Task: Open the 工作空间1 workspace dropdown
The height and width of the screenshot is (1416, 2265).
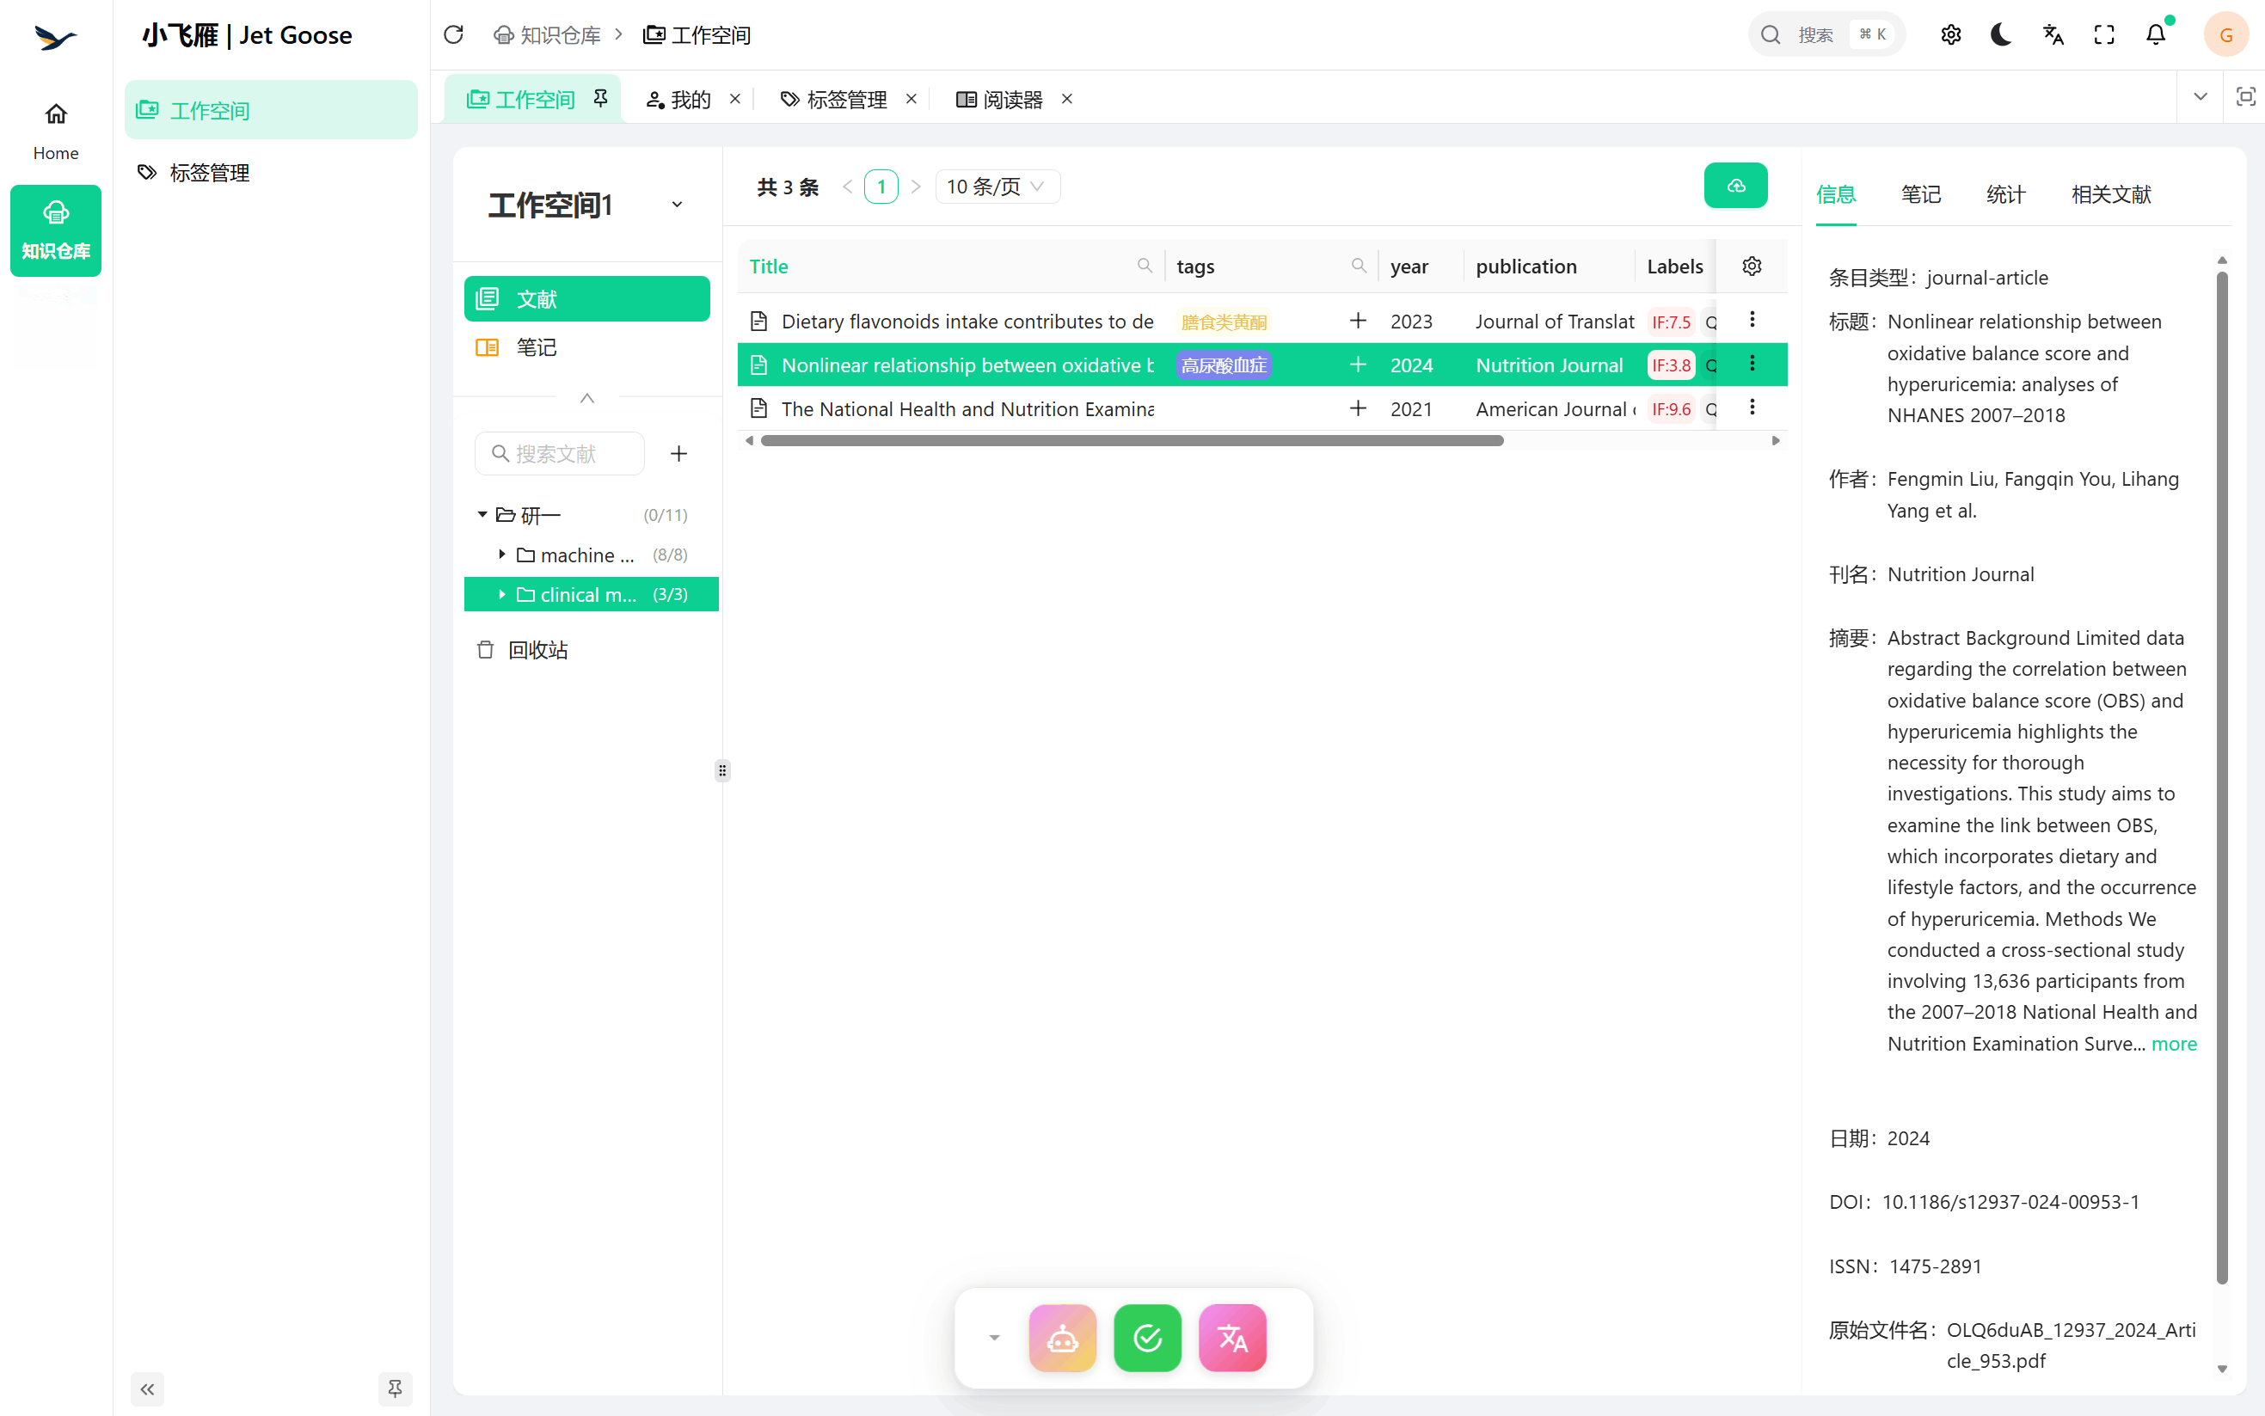Action: tap(676, 204)
